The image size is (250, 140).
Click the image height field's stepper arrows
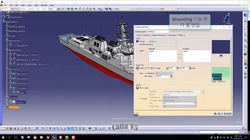point(190,68)
